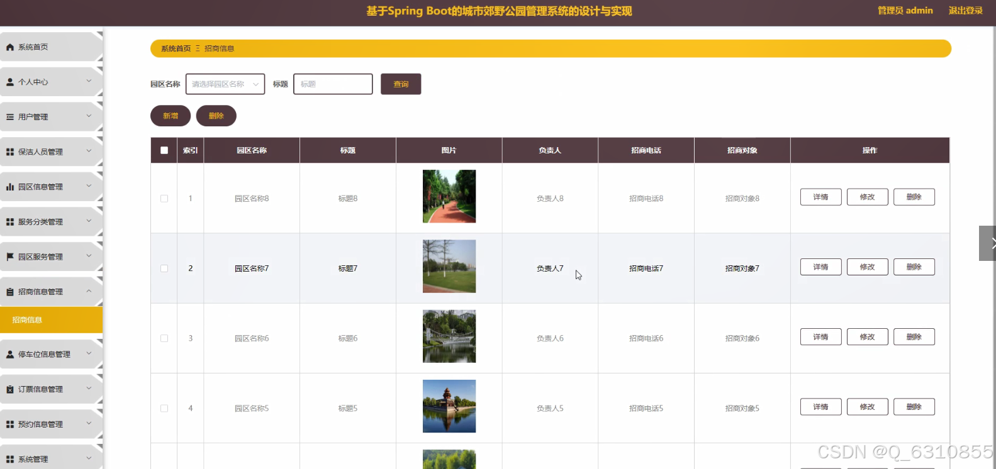
Task: Click the 删除 batch delete button above table
Action: click(216, 116)
